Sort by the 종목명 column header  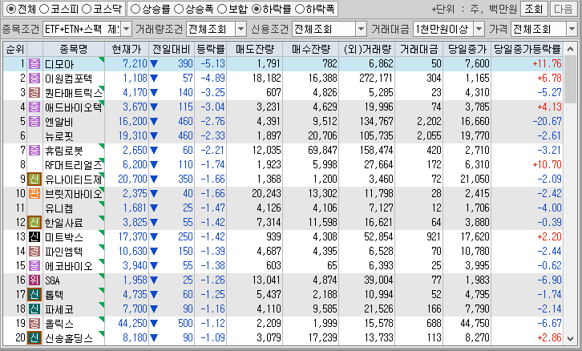[x=74, y=49]
